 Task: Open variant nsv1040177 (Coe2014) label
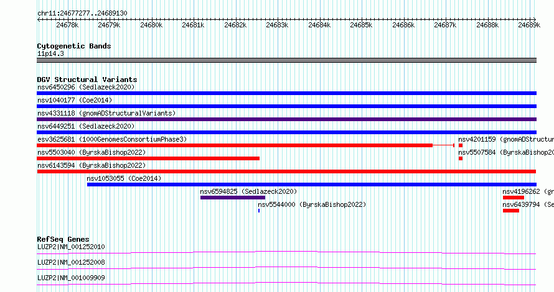[75, 100]
